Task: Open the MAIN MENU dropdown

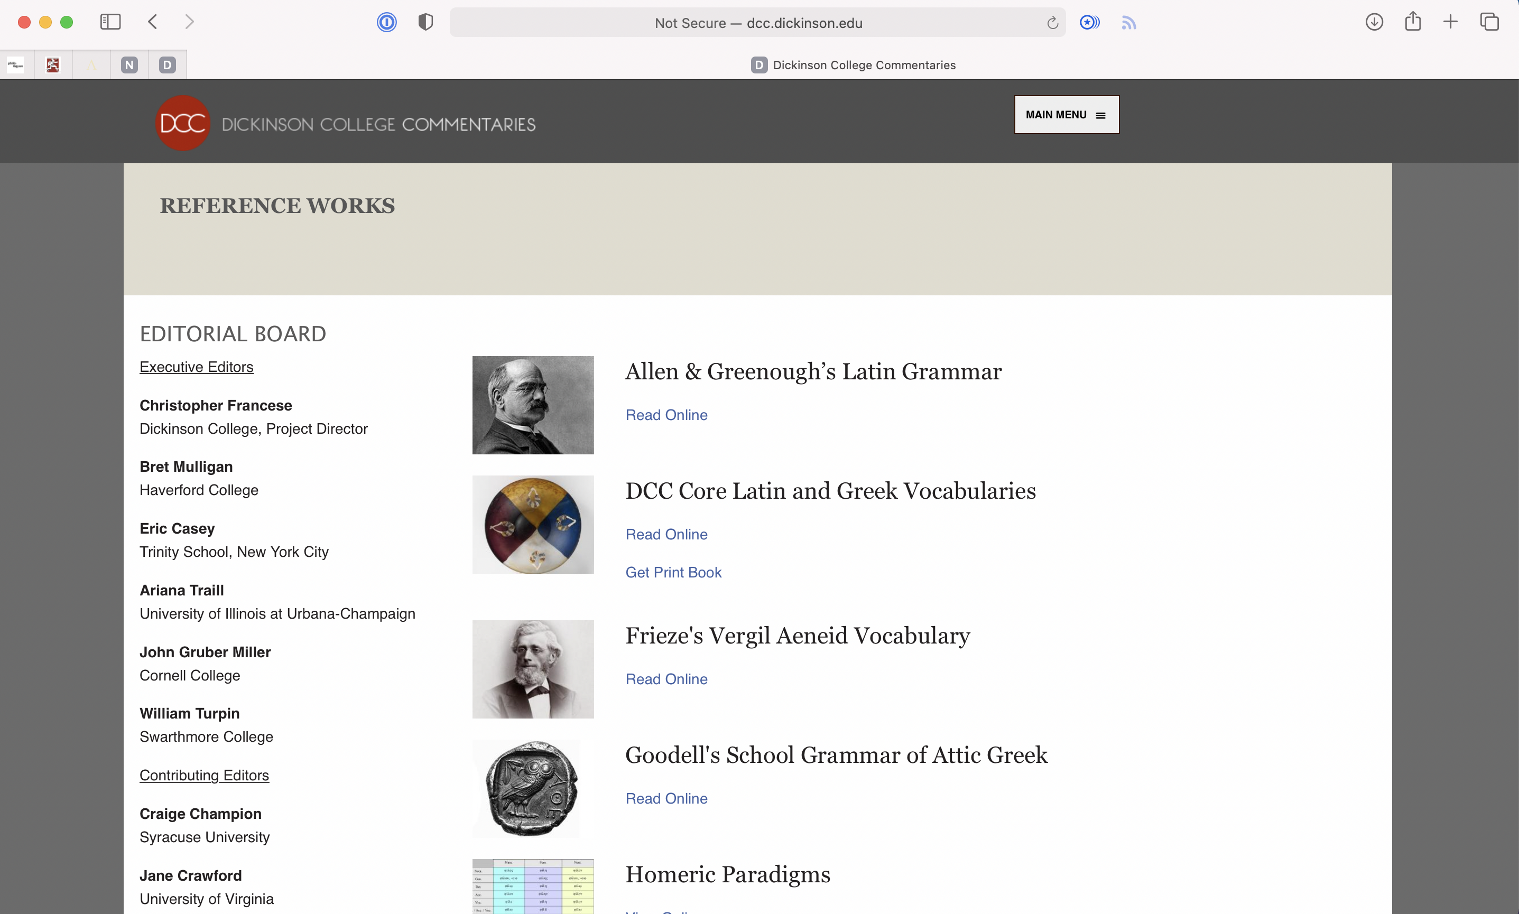Action: 1065,115
